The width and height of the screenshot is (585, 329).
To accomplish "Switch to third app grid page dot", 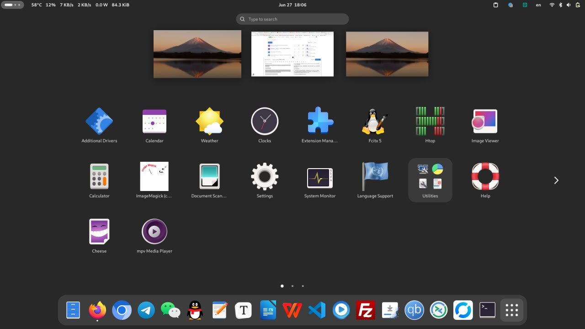I will tap(303, 286).
